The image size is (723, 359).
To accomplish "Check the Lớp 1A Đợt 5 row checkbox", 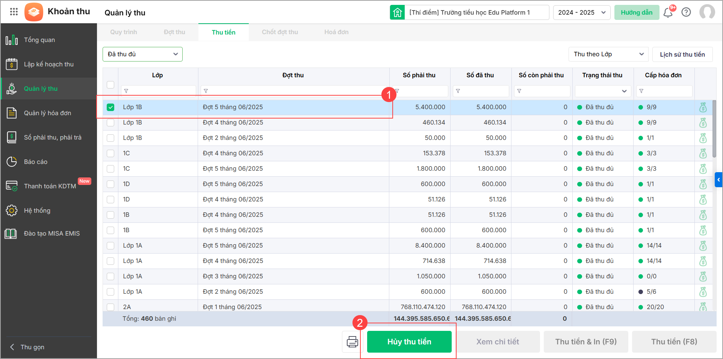I will (x=110, y=246).
